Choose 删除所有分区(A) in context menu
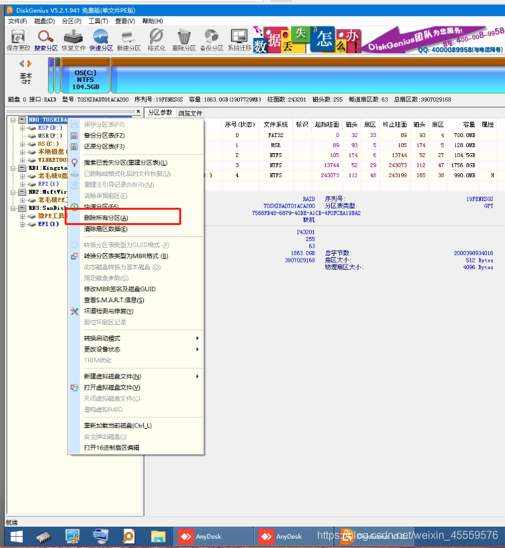Screen dimensions: 505x548 [136, 218]
